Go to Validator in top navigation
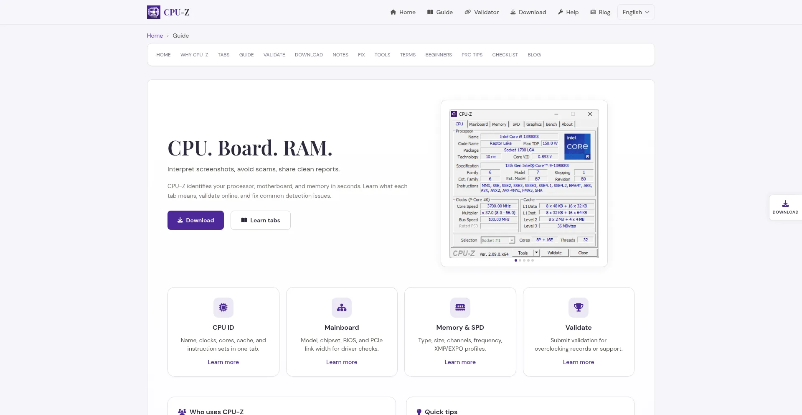The width and height of the screenshot is (802, 415). point(482,12)
